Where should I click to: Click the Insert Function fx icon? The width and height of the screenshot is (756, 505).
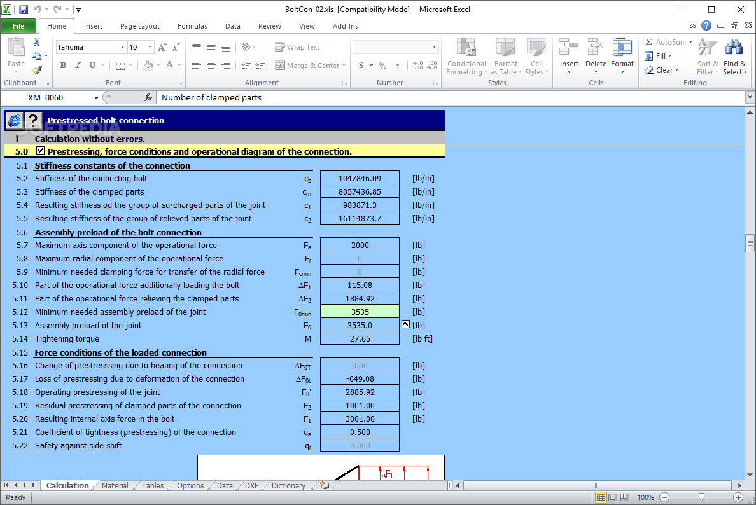148,97
